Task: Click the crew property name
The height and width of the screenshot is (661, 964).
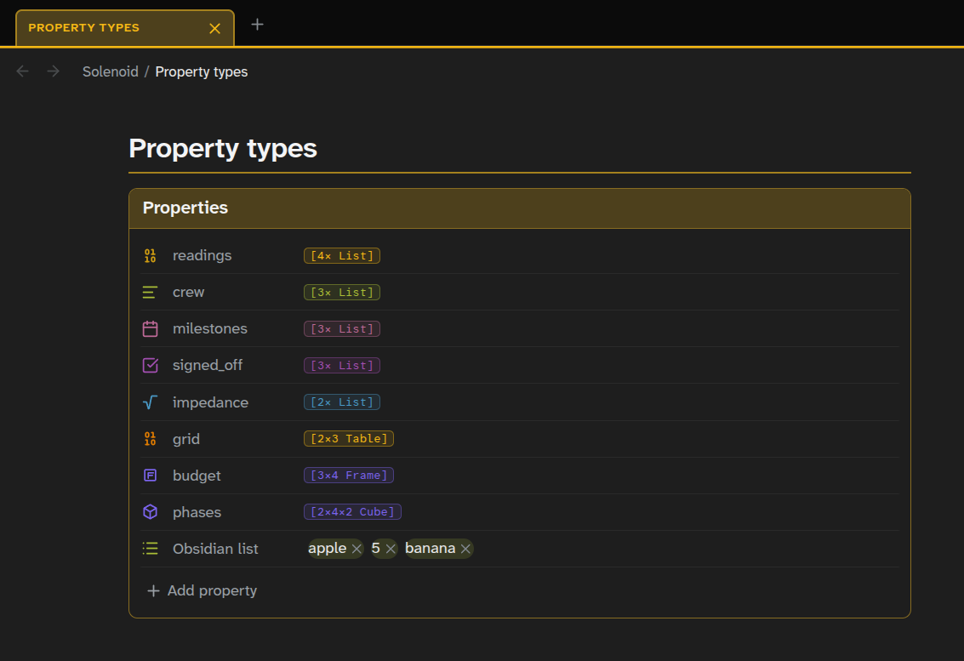Action: click(x=188, y=292)
